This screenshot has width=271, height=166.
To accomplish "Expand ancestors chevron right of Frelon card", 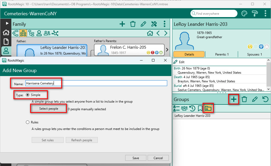I will tap(167, 50).
